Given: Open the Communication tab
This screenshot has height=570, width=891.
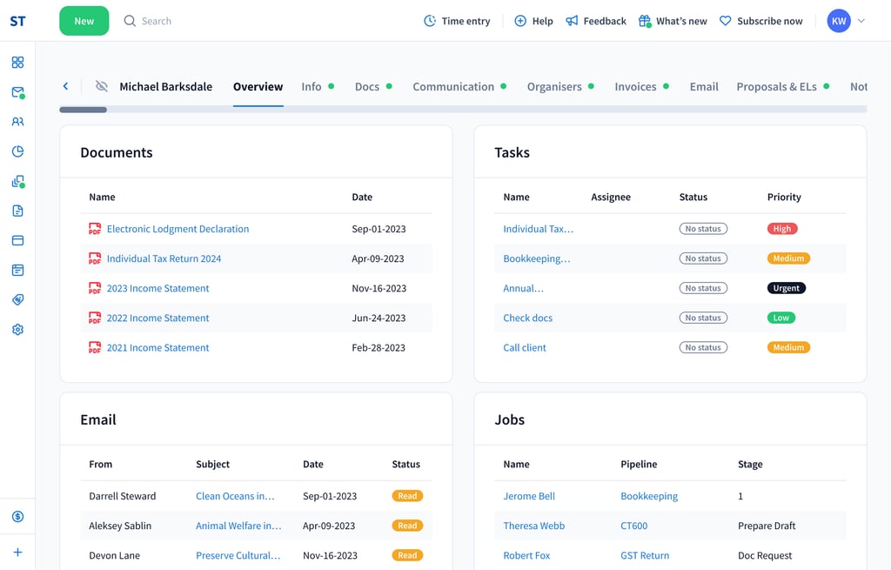Looking at the screenshot, I should (x=452, y=86).
